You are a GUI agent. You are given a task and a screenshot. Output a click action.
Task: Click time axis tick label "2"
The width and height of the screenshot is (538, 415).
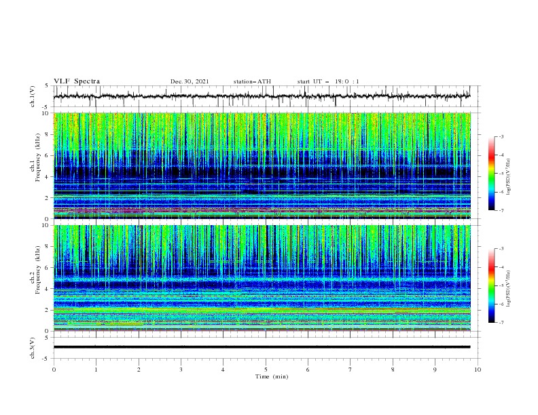[139, 370]
